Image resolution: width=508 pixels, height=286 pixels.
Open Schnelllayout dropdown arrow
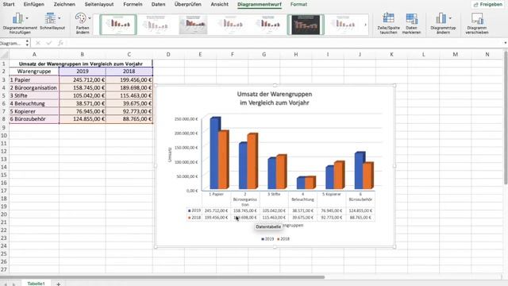[59, 18]
